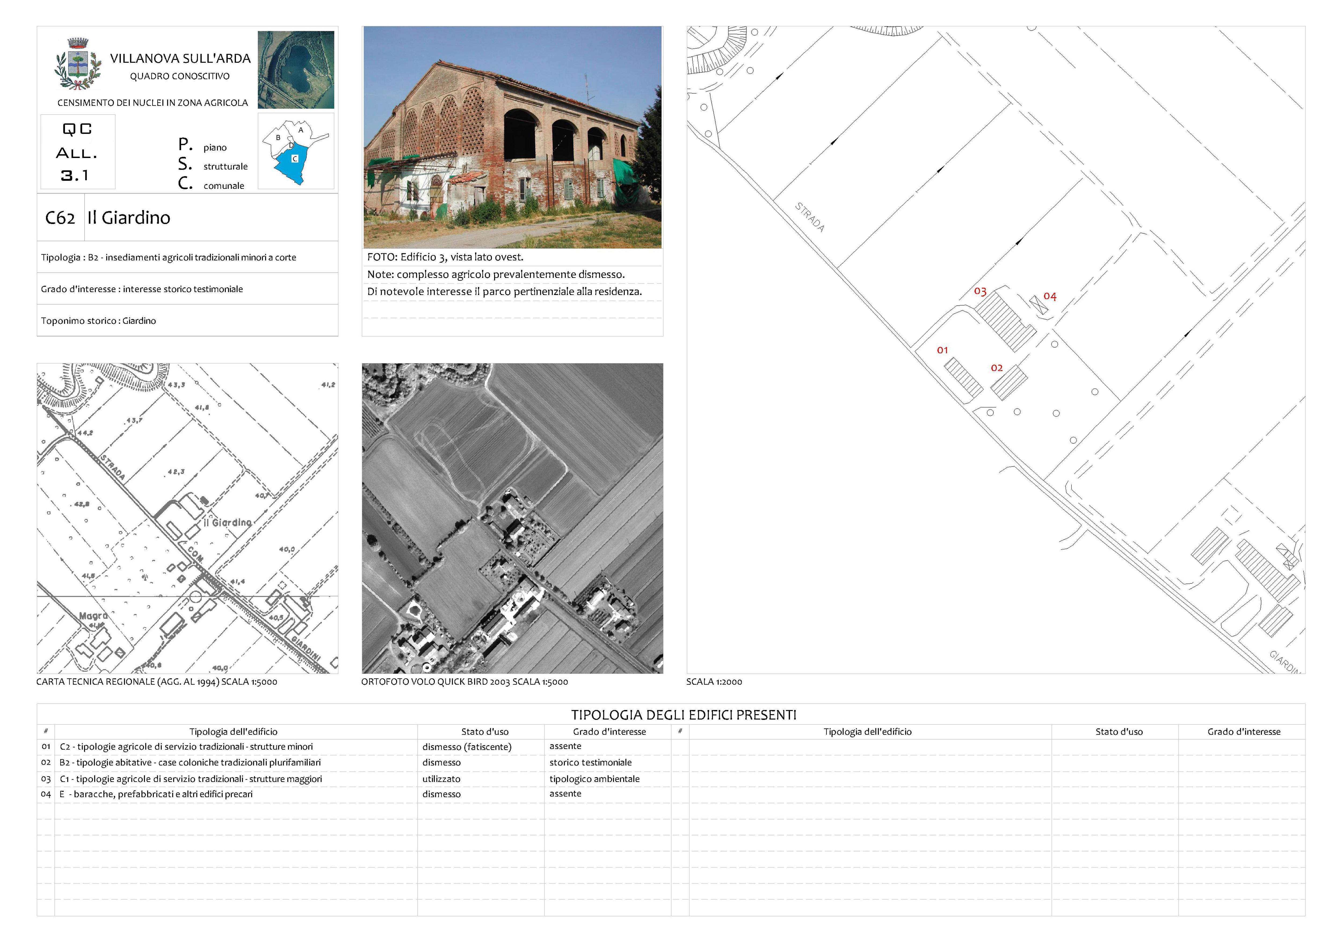Click the 'SCALA 1:2000' caption
The width and height of the screenshot is (1332, 941).
714,682
